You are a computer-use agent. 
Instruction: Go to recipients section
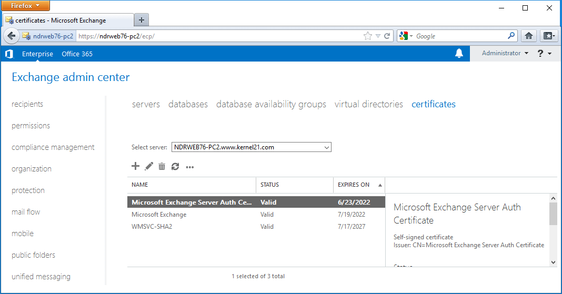point(27,104)
